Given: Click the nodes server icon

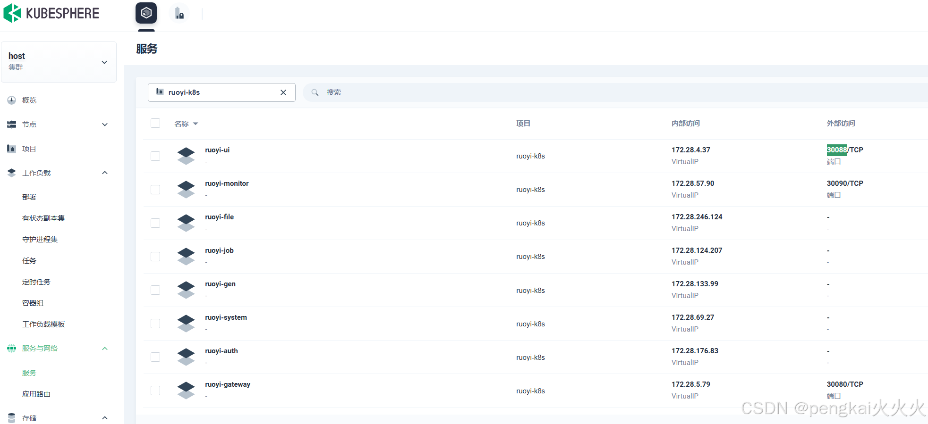Looking at the screenshot, I should tap(12, 125).
